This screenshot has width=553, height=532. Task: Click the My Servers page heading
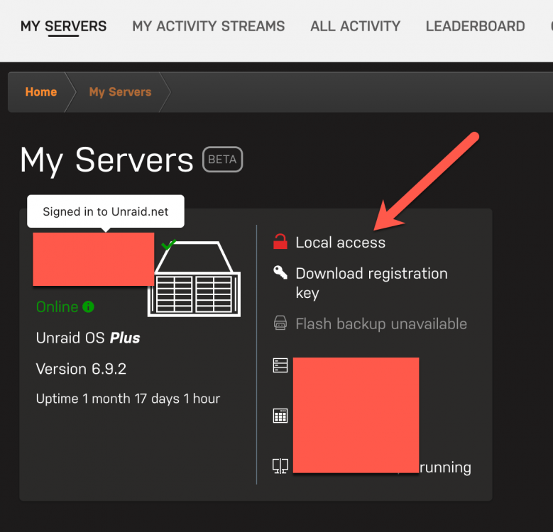pyautogui.click(x=106, y=160)
